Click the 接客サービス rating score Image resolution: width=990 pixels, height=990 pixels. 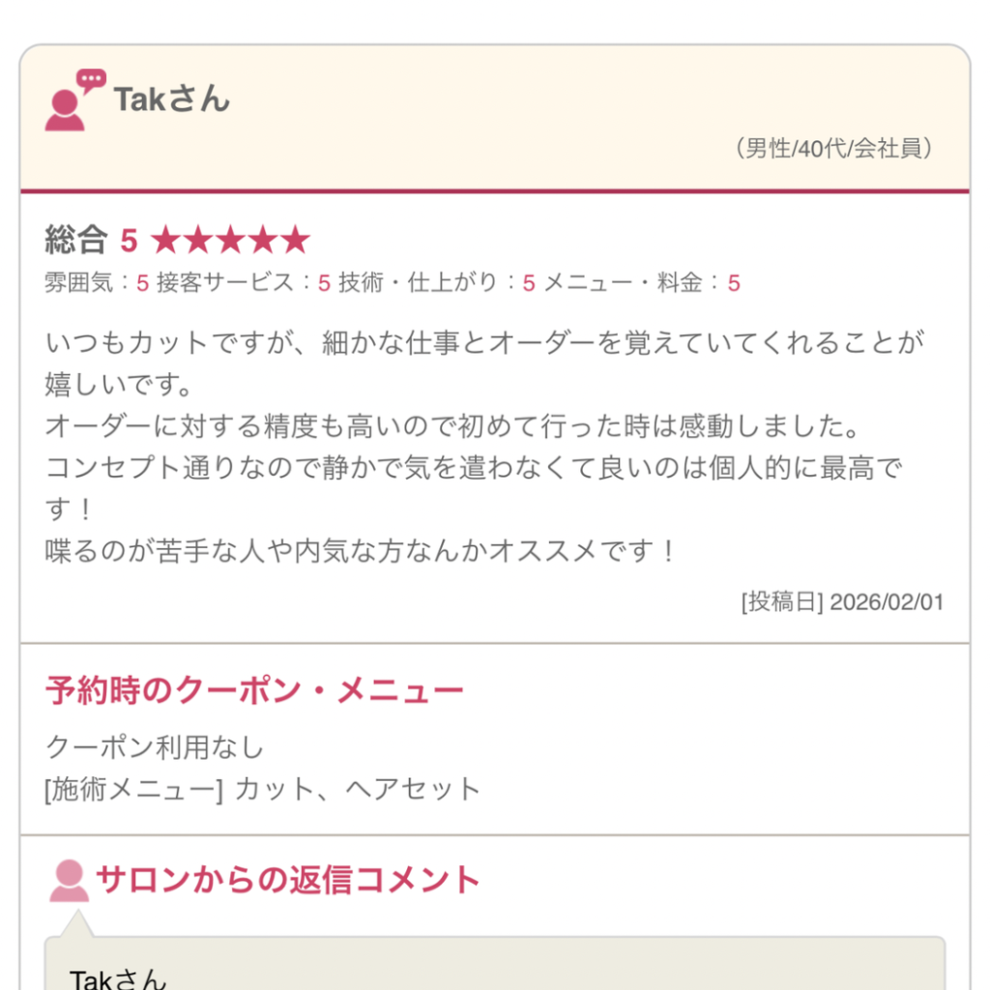[324, 283]
